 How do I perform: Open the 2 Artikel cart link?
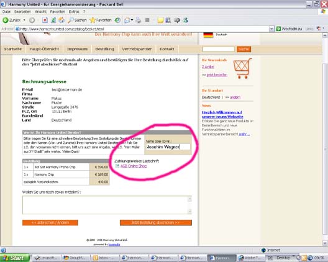[x=208, y=66]
